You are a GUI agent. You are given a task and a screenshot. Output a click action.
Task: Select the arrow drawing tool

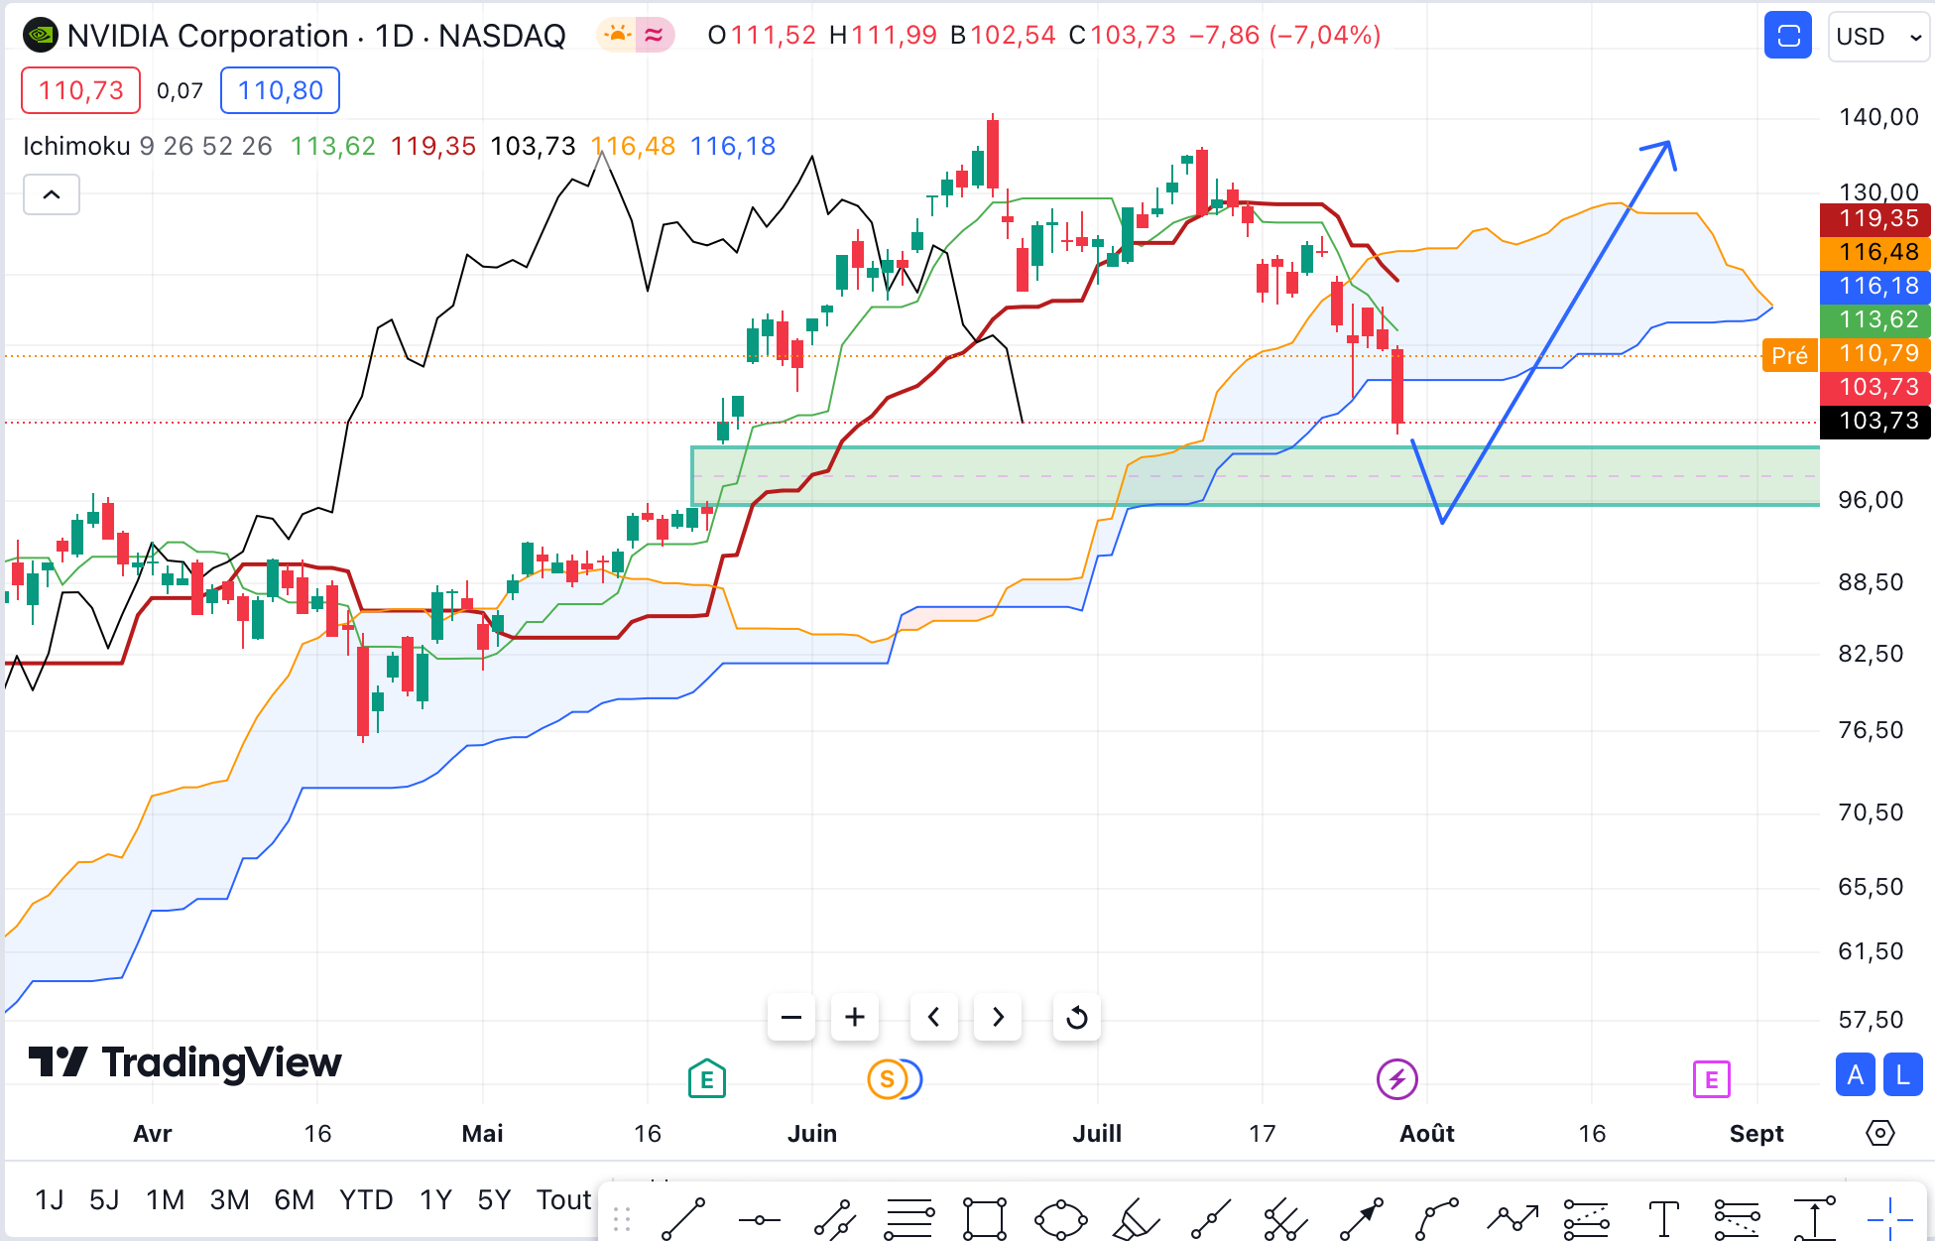click(1361, 1218)
